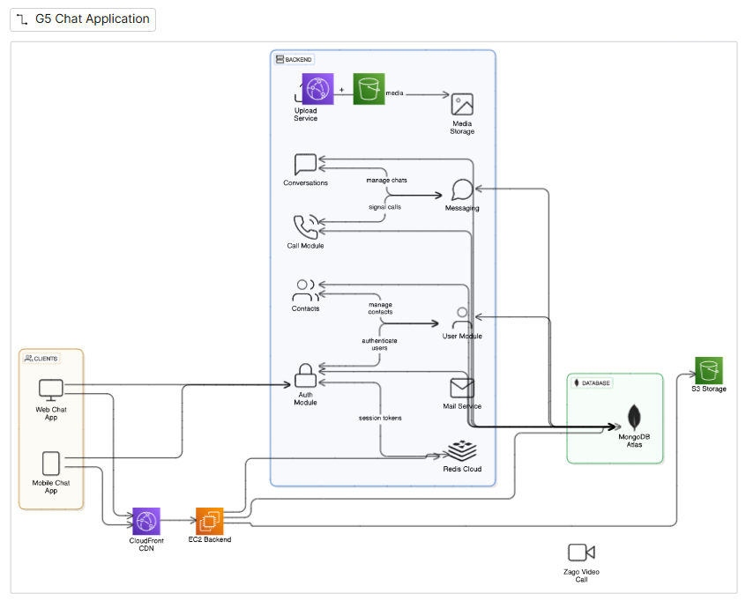Select the Media Storage image icon

[x=462, y=105]
